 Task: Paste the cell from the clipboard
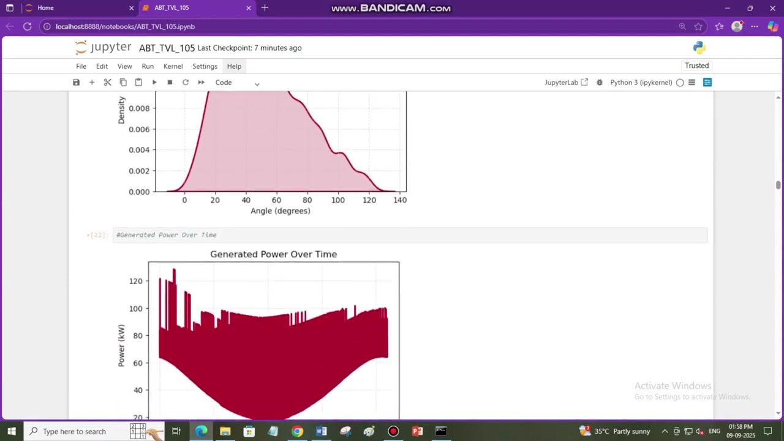pyautogui.click(x=138, y=82)
